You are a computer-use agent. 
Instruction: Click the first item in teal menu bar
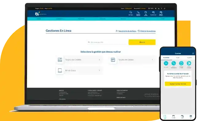(x=39, y=19)
